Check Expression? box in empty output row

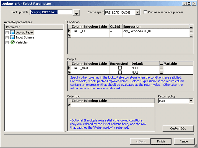(x=120, y=72)
